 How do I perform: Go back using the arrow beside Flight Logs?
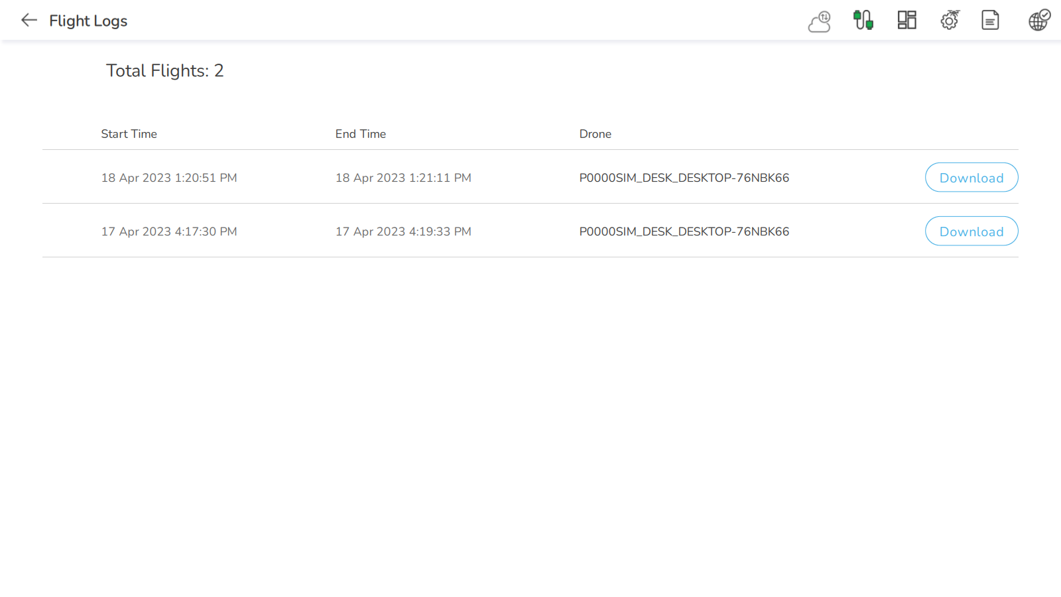[29, 21]
